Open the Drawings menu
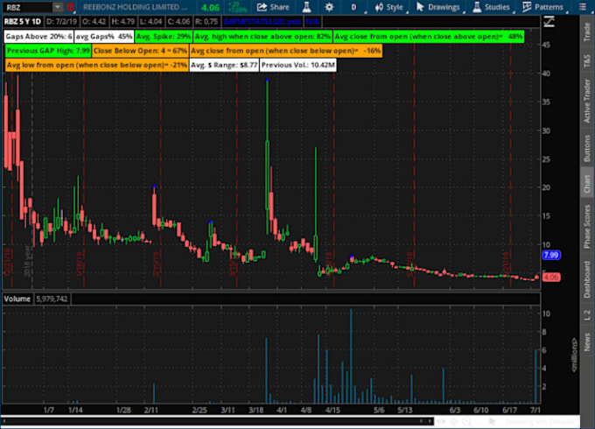Screen dimensions: 595x429 437,7
